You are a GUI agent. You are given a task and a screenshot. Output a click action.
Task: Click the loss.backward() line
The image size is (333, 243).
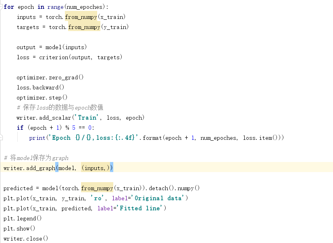(40, 87)
